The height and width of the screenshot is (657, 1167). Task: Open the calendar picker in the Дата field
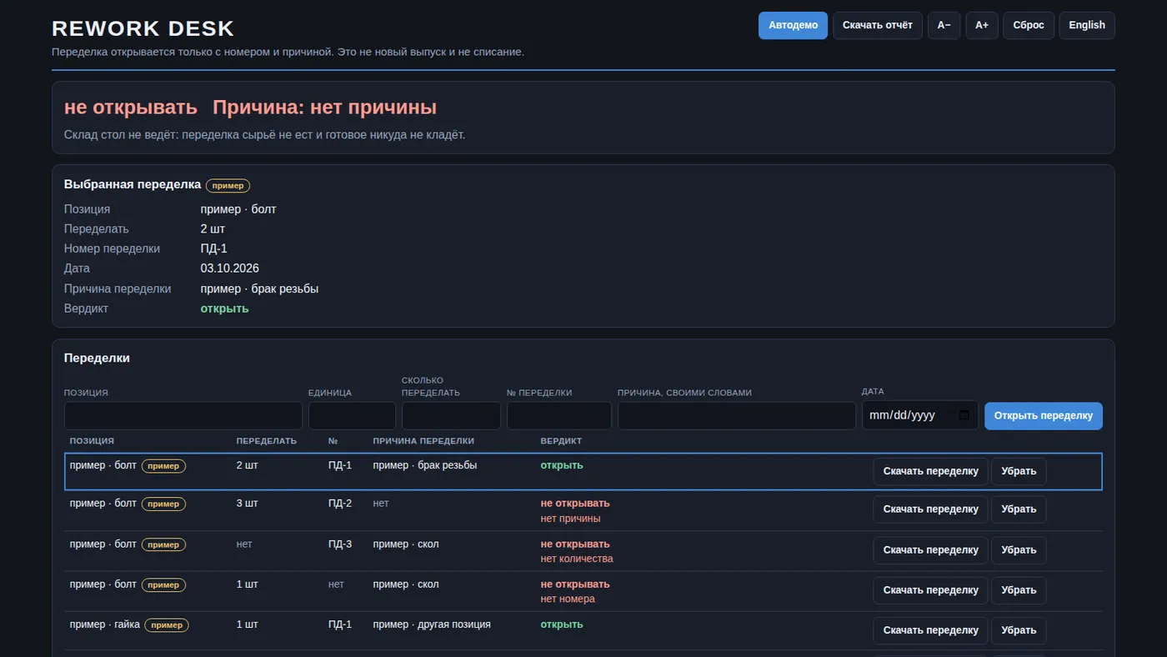point(964,415)
